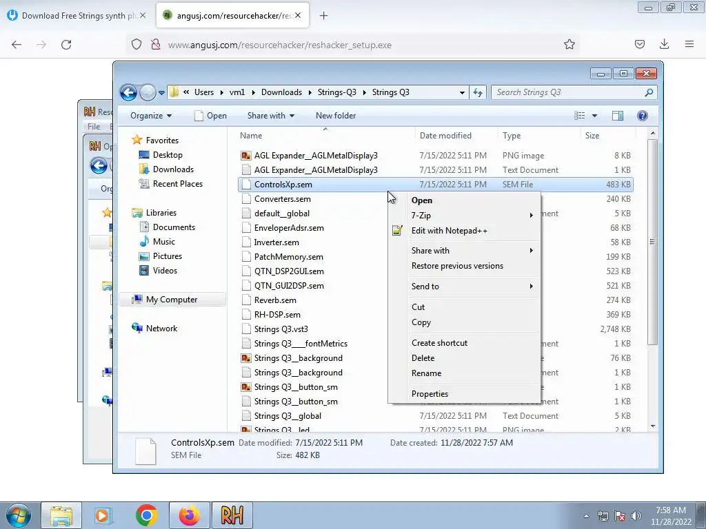Select Create shortcut from context menu
This screenshot has height=529, width=706.
coord(465,343)
